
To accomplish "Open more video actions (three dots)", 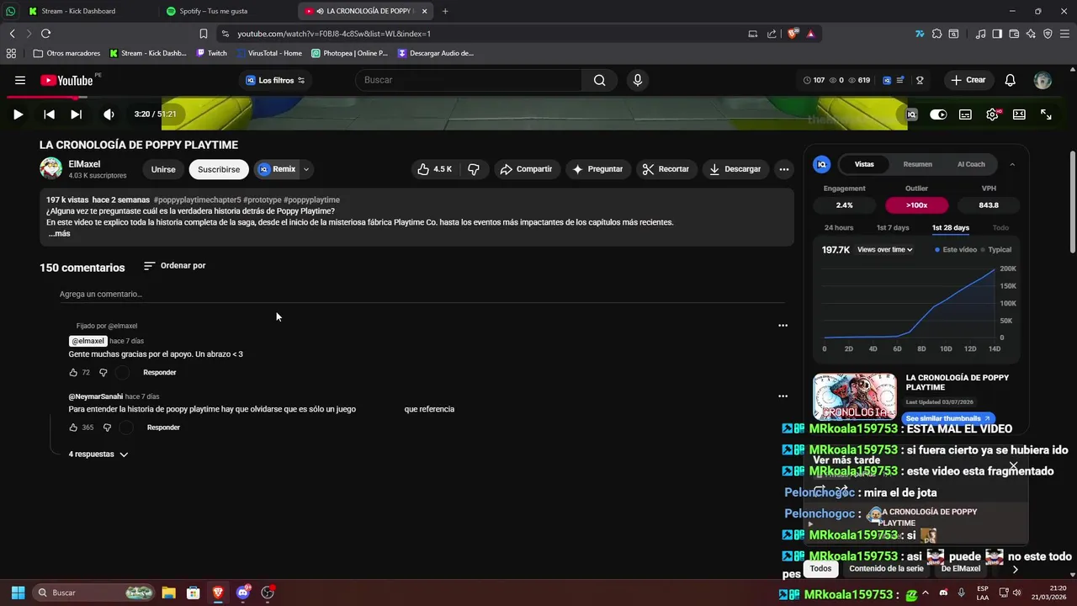I will 784,169.
